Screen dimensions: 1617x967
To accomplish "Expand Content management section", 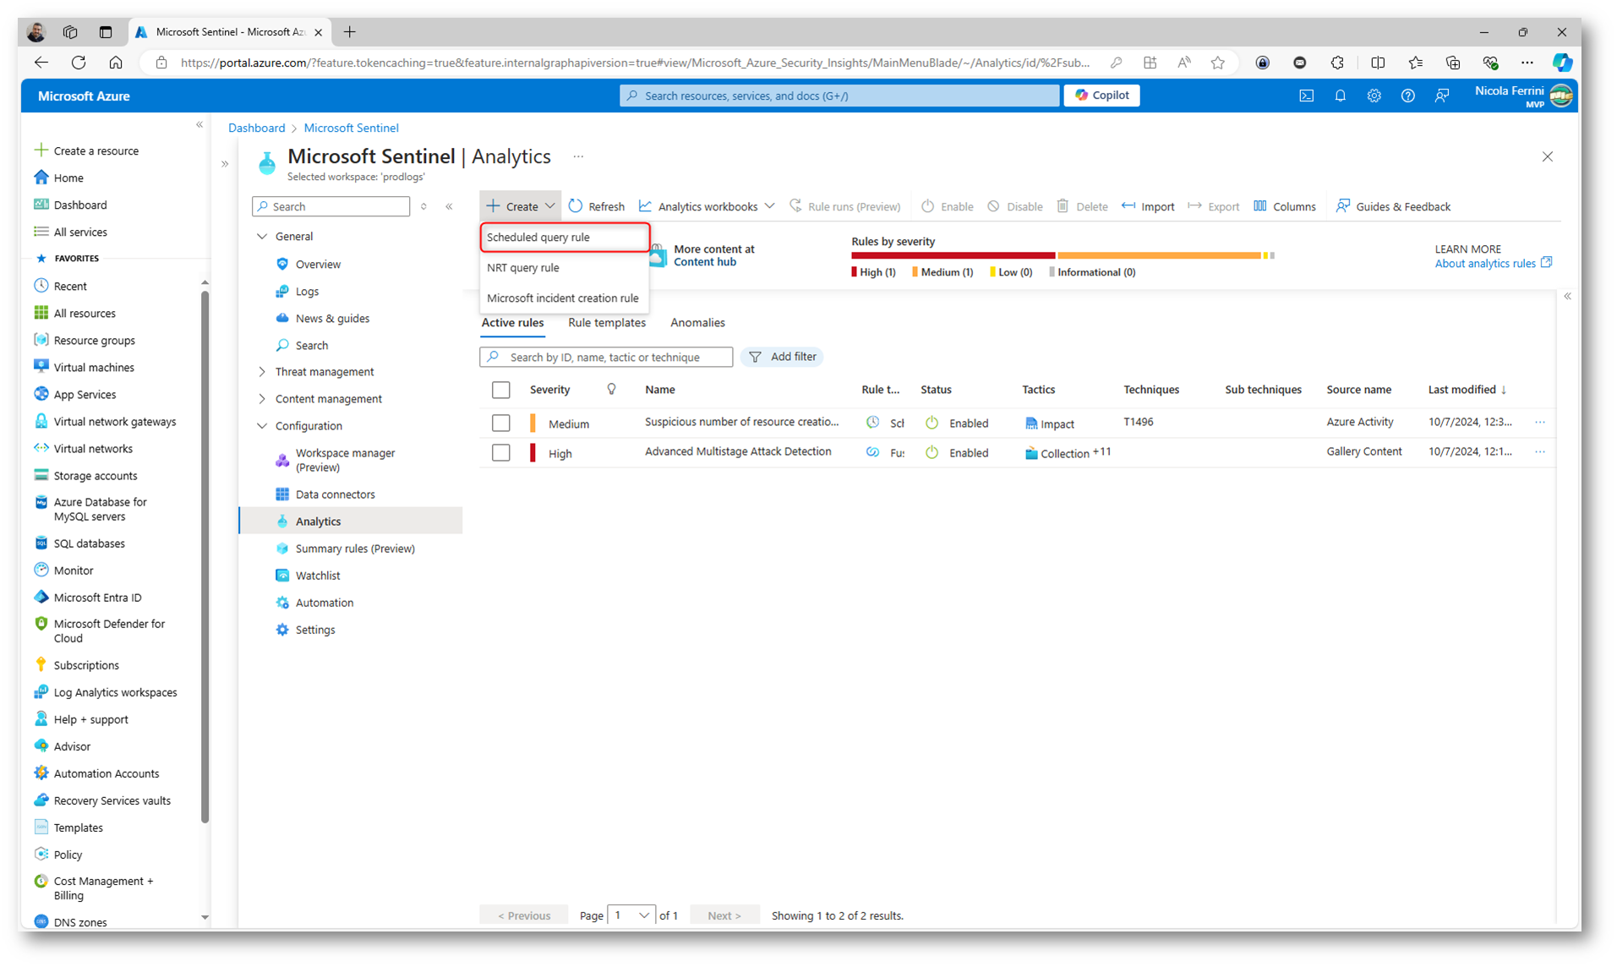I will pos(262,399).
